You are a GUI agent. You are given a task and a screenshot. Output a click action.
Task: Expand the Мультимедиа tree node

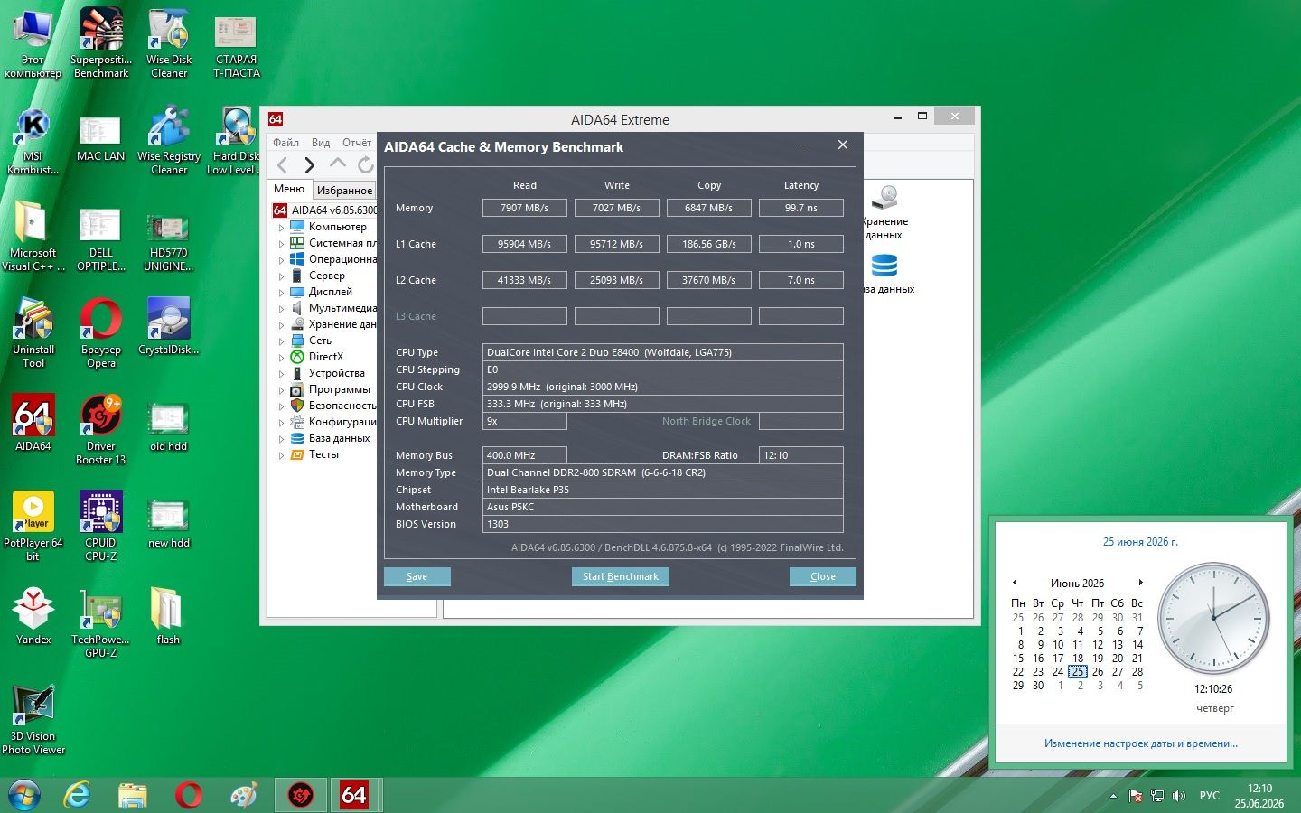[x=281, y=309]
